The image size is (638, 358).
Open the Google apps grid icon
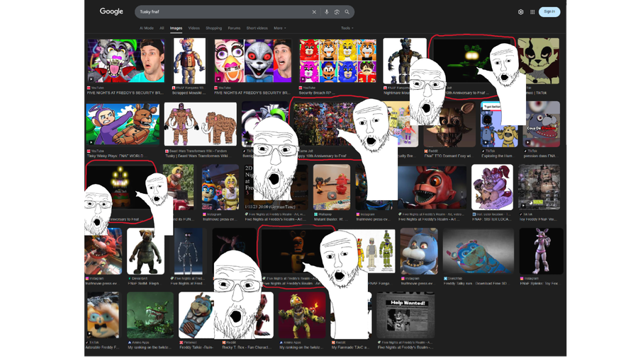[x=532, y=12]
